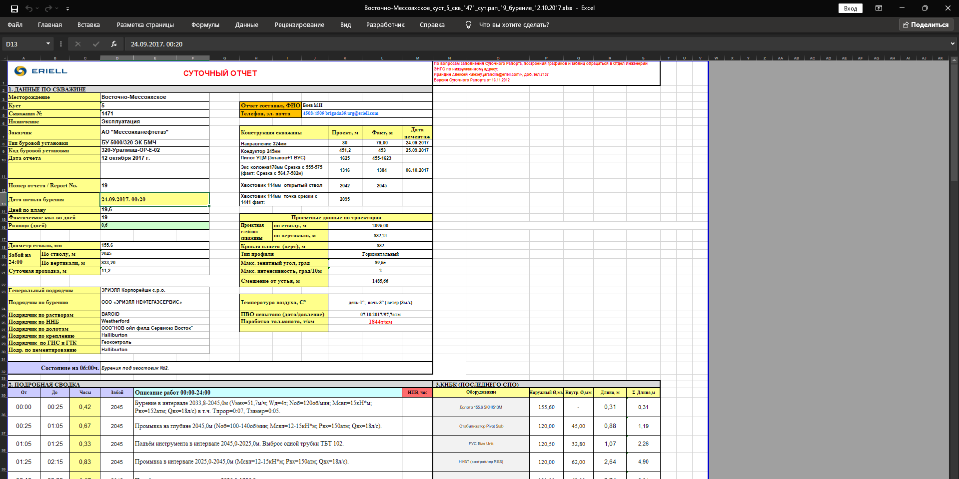The width and height of the screenshot is (959, 479).
Task: Click the red 'НПВ, час' header cell
Action: tap(417, 393)
